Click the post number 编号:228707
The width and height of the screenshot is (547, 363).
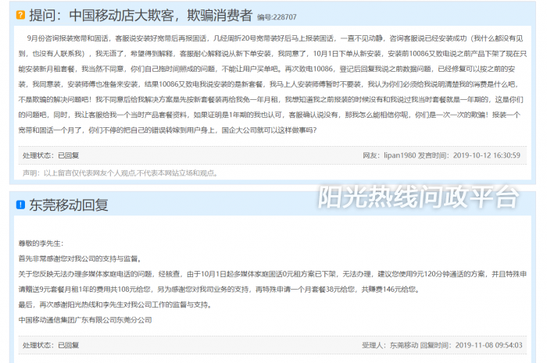(277, 17)
